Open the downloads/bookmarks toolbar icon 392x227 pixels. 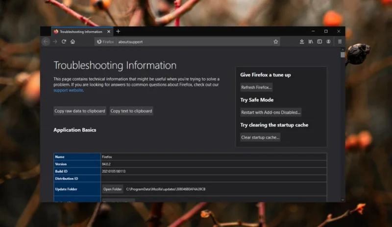pyautogui.click(x=302, y=42)
